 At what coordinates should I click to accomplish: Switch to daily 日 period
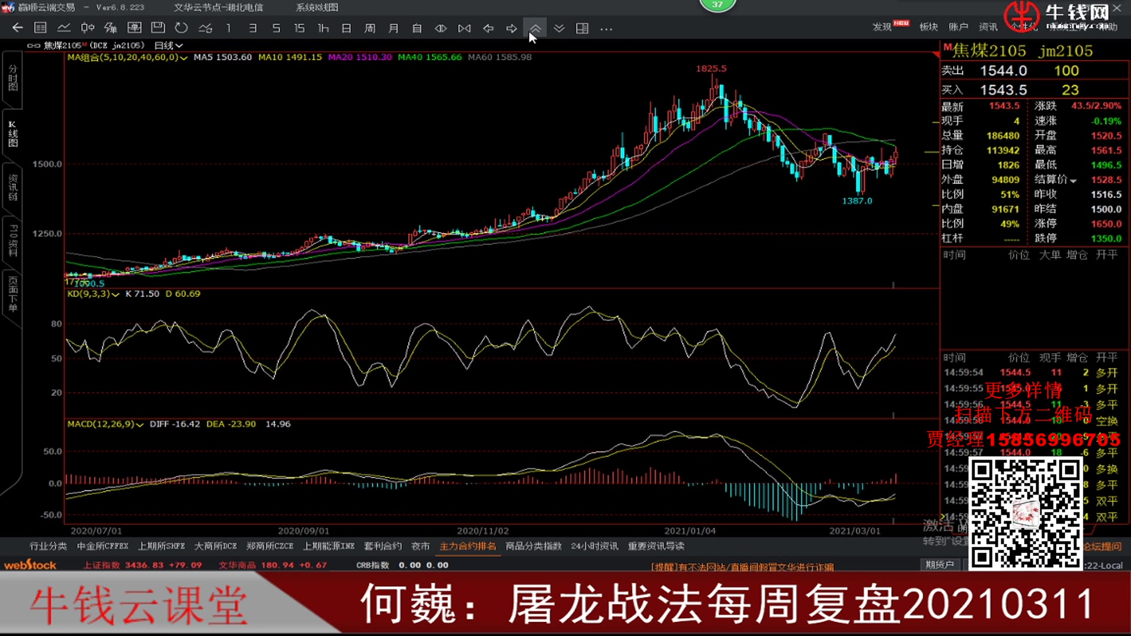pos(346,28)
